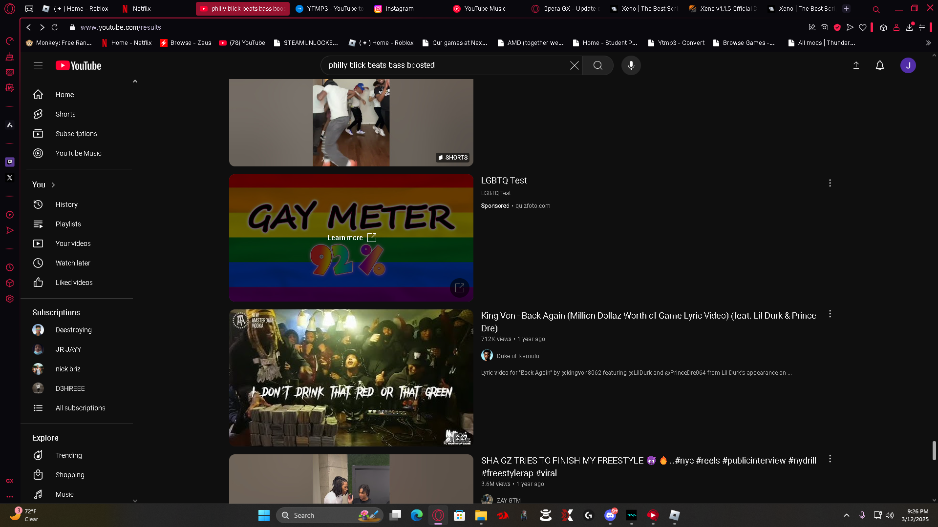Screen dimensions: 938x527
Task: Open the YouTube notifications bell
Action: (x=880, y=65)
